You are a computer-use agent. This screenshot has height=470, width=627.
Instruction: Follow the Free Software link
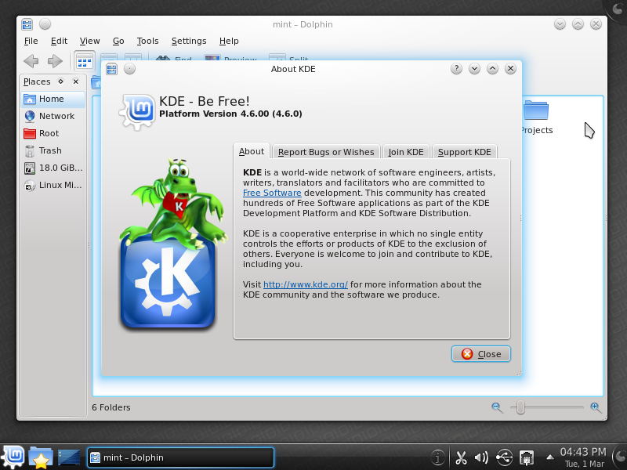pyautogui.click(x=272, y=192)
